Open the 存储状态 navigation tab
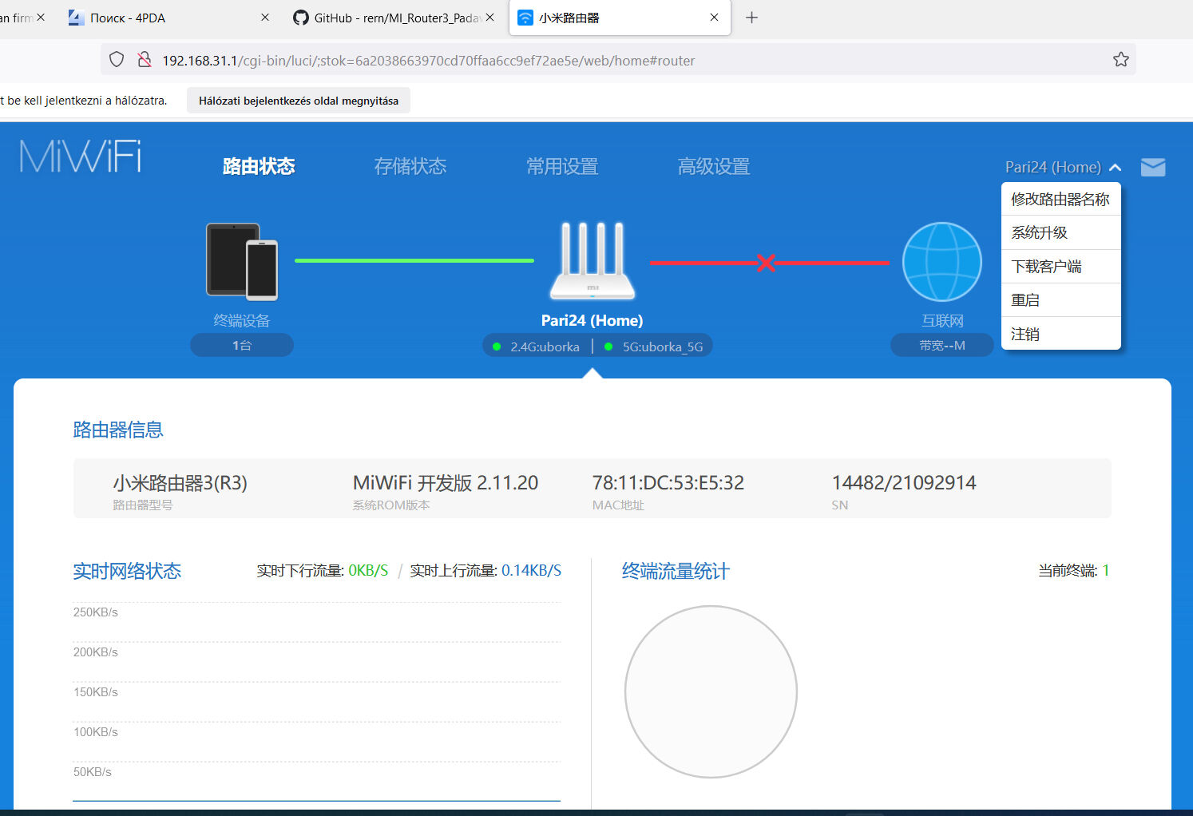1193x816 pixels. 410,166
